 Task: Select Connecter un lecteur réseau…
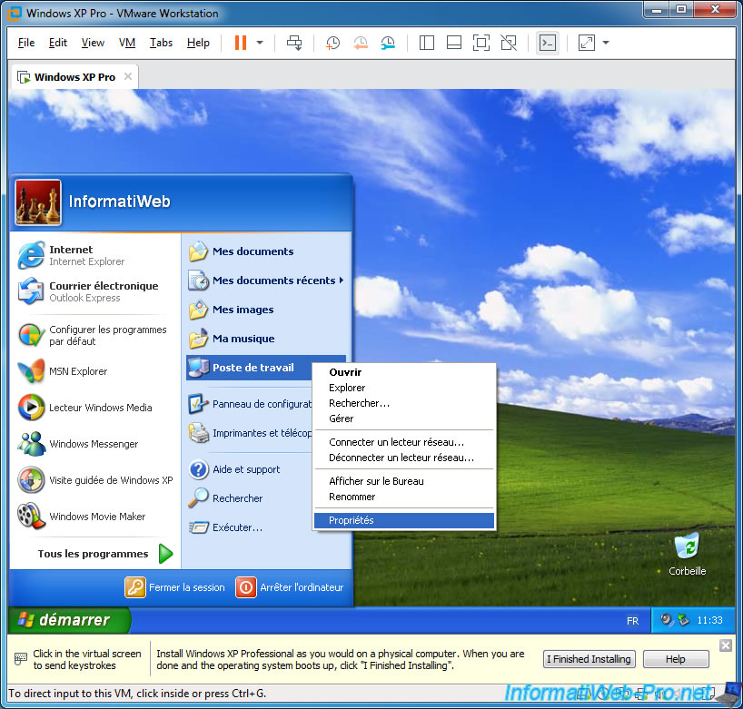coord(403,442)
